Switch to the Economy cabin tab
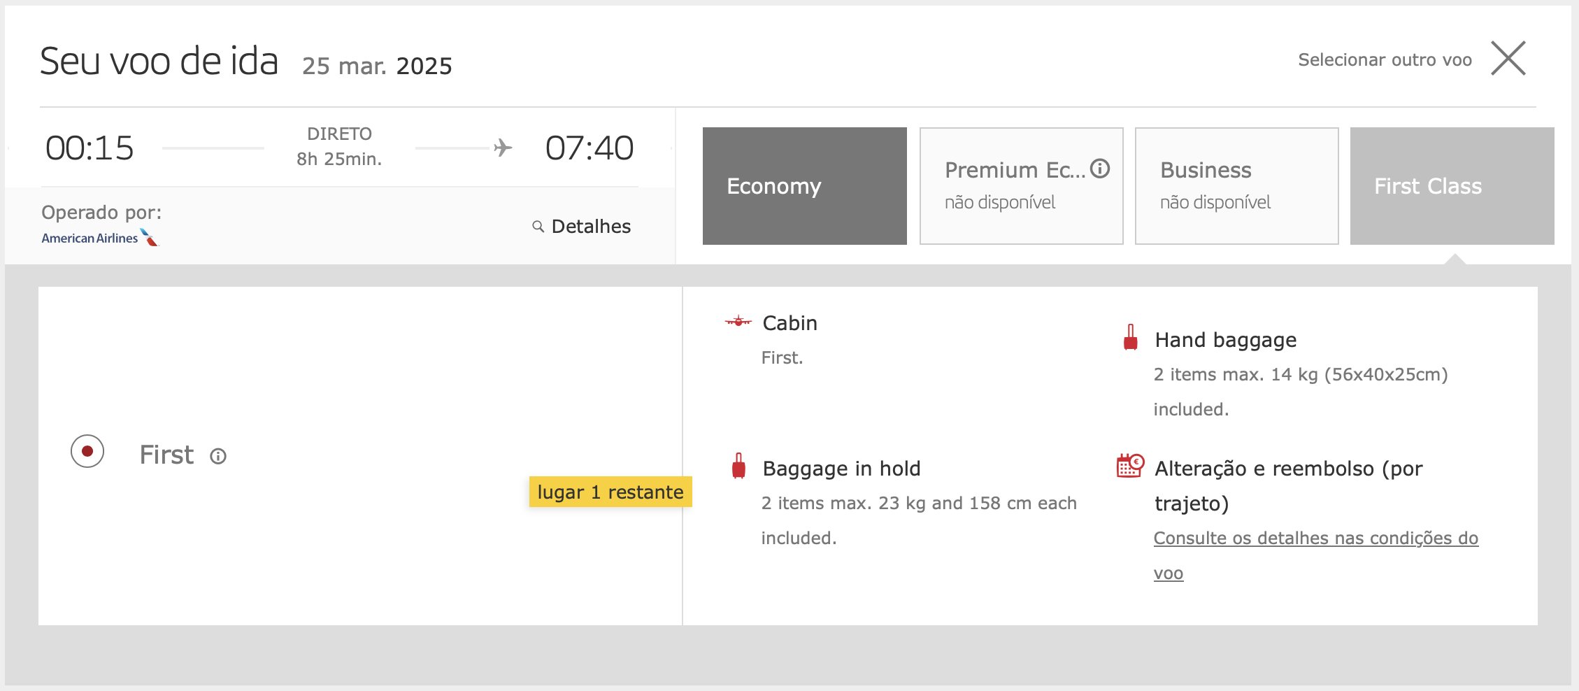The width and height of the screenshot is (1579, 691). (805, 186)
